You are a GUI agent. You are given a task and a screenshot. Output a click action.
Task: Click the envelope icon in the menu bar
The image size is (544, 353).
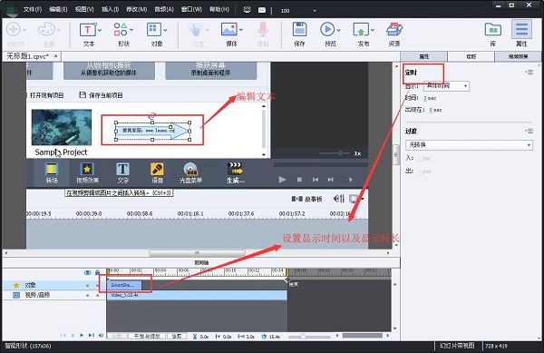pos(262,10)
